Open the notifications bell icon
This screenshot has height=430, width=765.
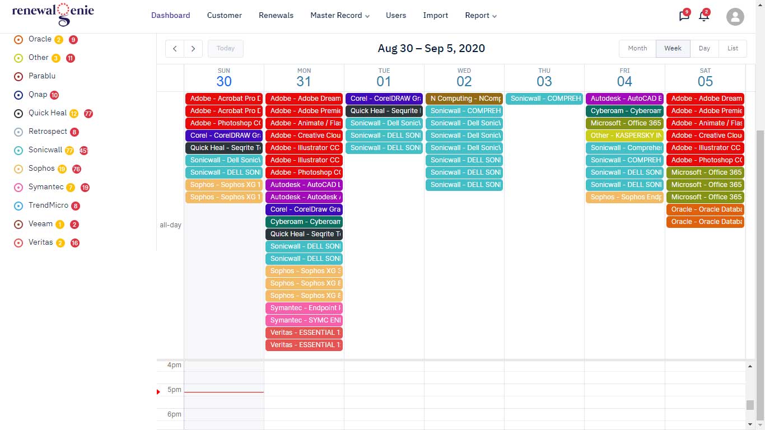click(704, 16)
